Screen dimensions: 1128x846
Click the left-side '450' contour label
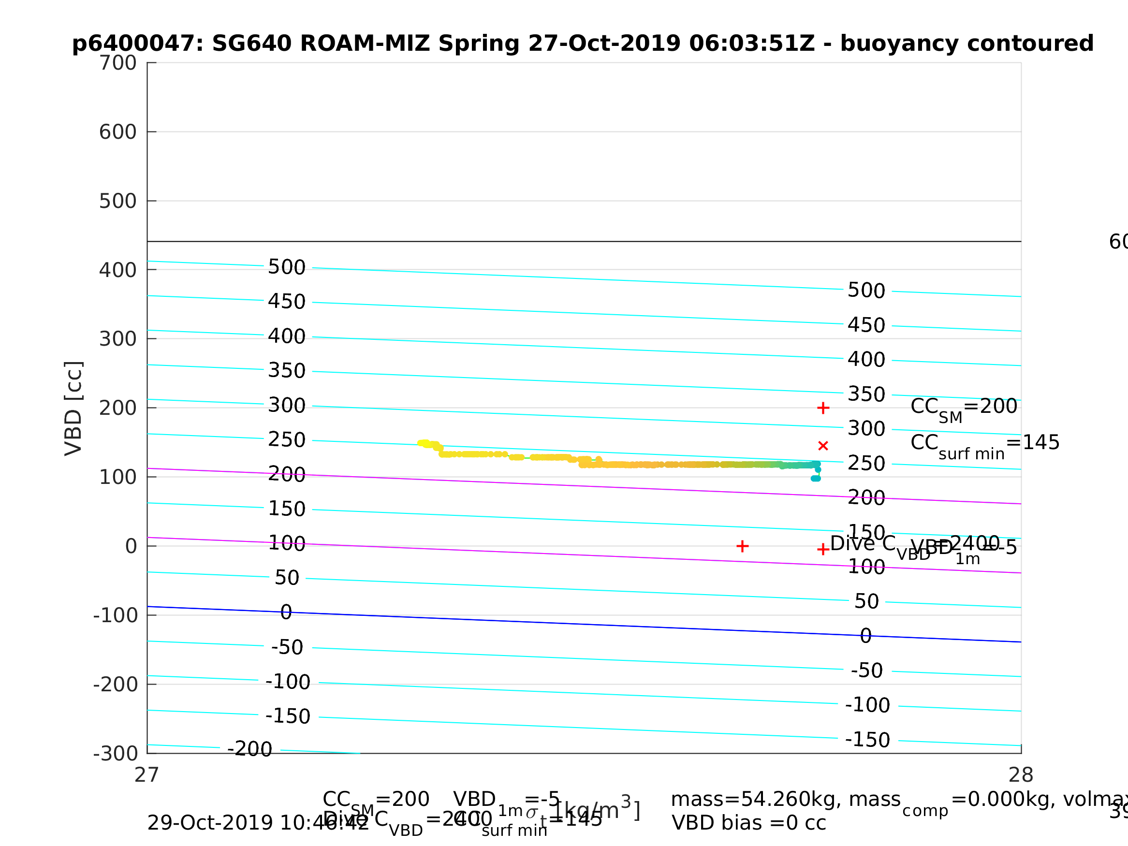click(287, 301)
